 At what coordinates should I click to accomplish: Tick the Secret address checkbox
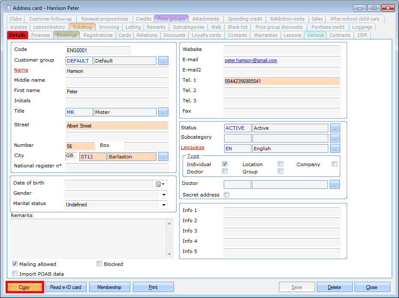coord(226,195)
